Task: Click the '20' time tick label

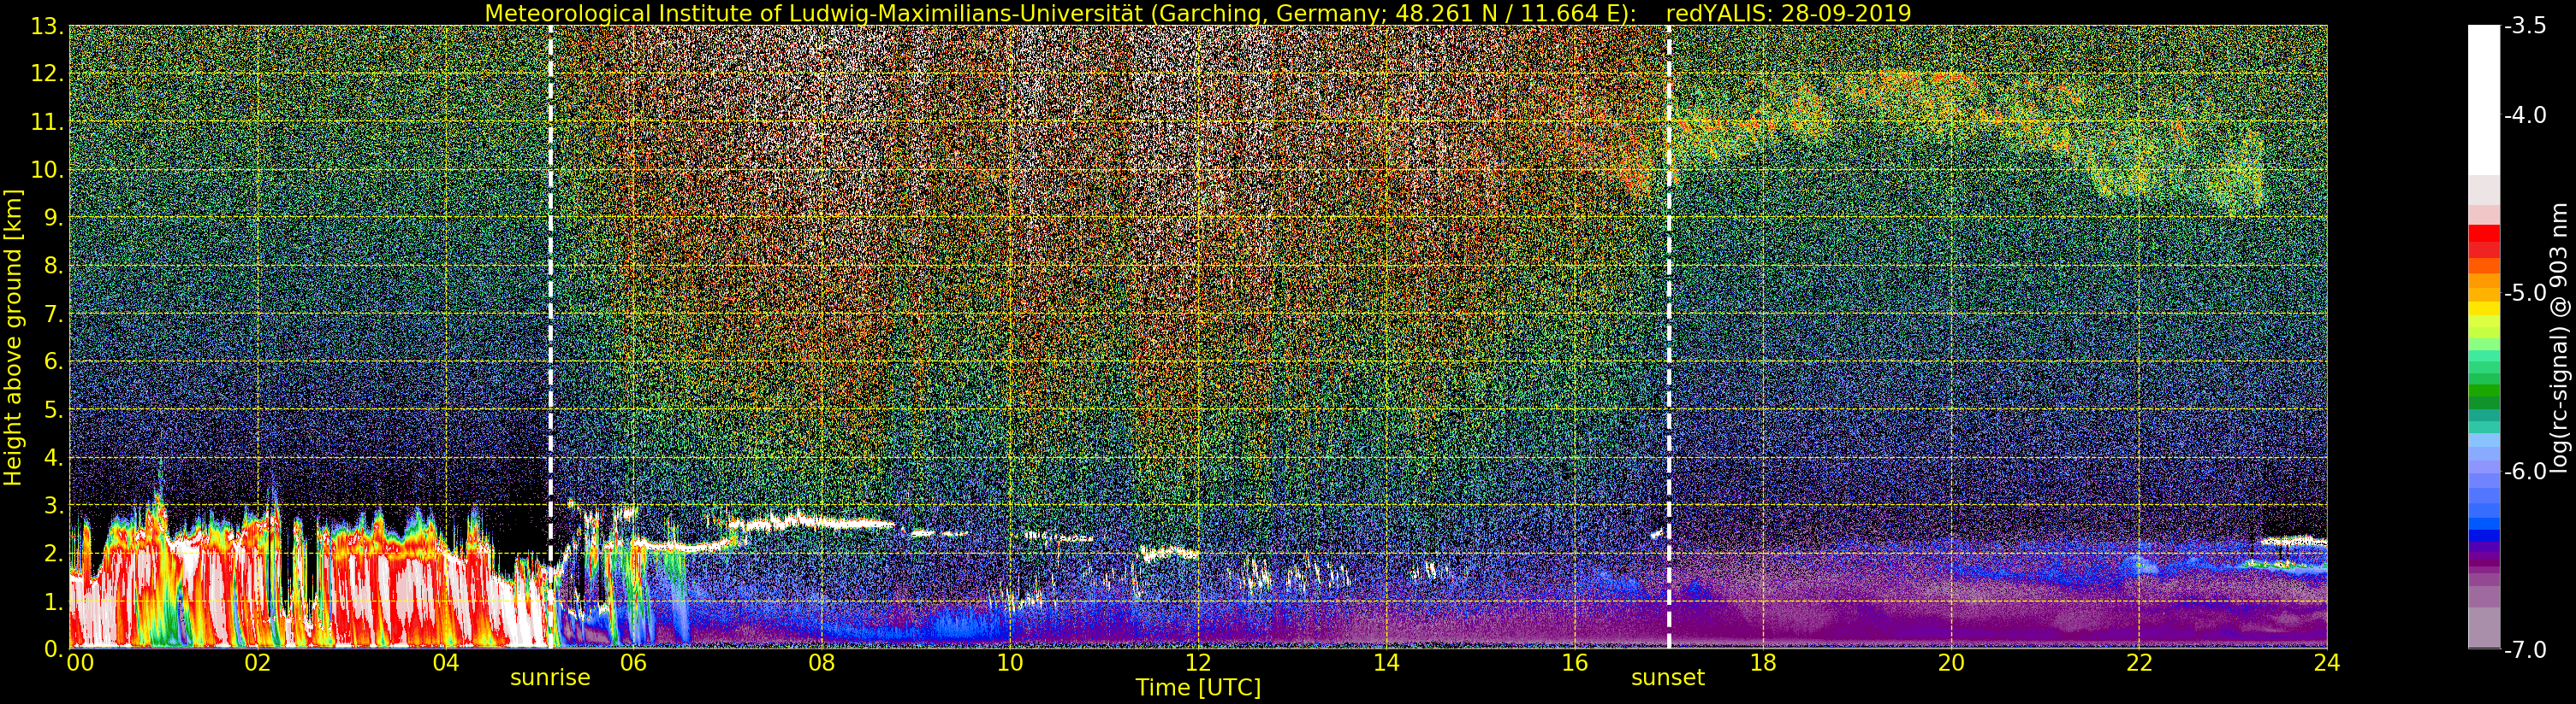Action: pyautogui.click(x=1950, y=663)
